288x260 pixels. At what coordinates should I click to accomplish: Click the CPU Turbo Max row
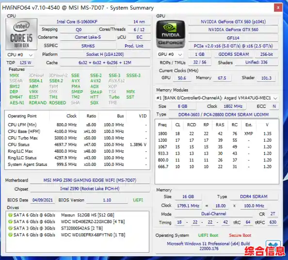[77, 138]
